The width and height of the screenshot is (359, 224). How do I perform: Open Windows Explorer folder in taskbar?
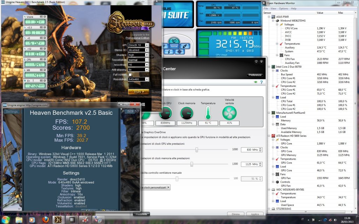[19, 220]
